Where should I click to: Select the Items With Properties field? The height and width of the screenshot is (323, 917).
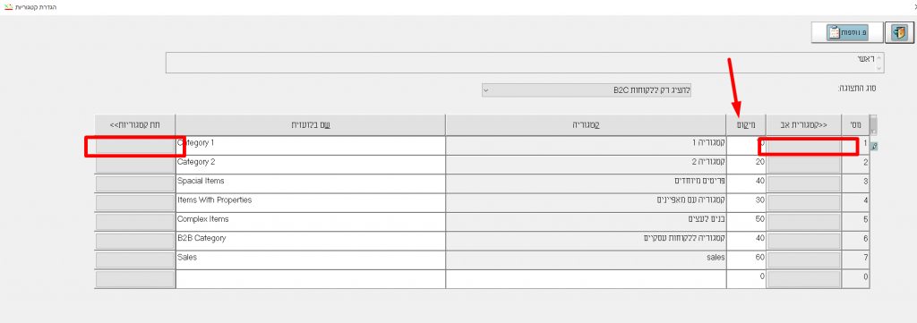click(311, 203)
